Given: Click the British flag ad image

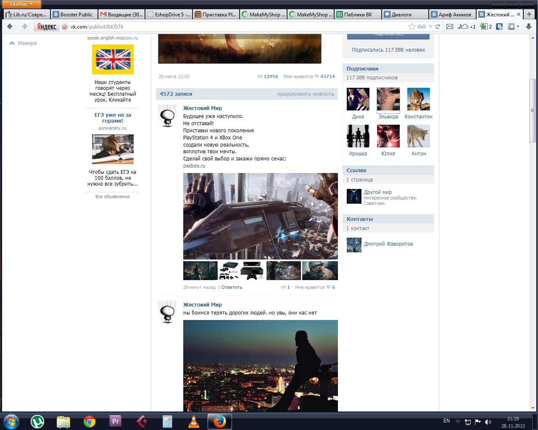Looking at the screenshot, I should (113, 59).
